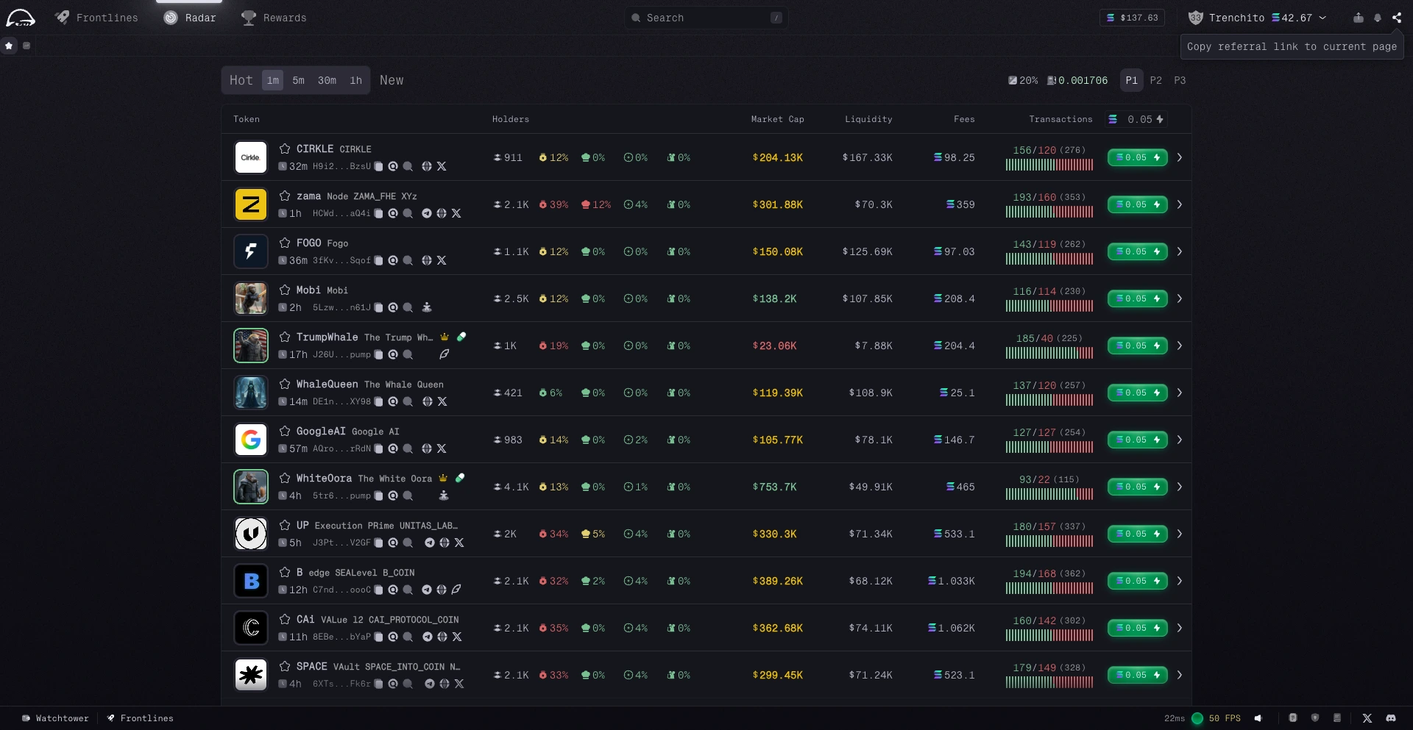Copy the CIRKLE contract address
Viewport: 1413px width, 730px height.
(x=378, y=167)
